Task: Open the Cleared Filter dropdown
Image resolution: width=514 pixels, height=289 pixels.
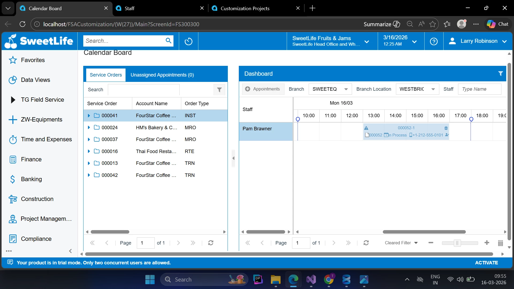Action: [401, 243]
